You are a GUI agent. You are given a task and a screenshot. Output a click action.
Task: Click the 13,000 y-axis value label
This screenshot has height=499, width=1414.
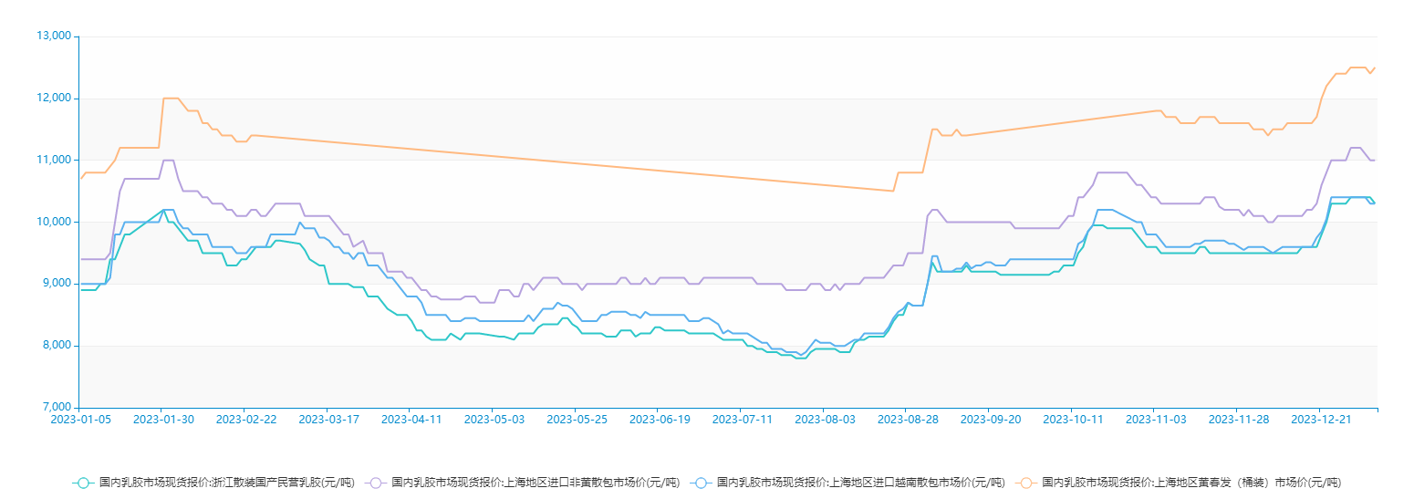coord(54,36)
